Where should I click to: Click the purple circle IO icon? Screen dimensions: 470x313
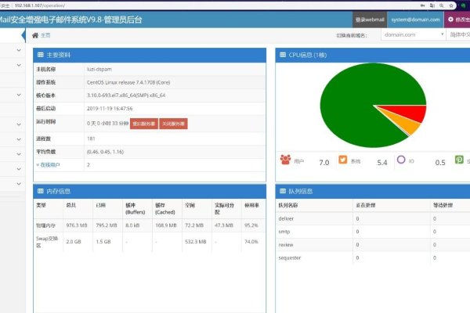coord(401,160)
